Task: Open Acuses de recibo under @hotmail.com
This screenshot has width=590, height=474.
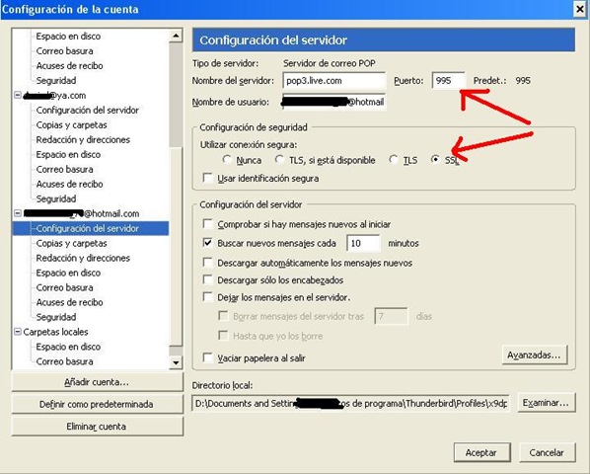Action: coord(69,302)
